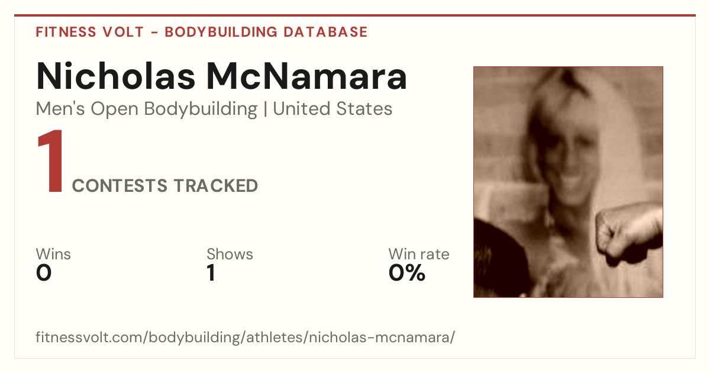710x373 pixels.
Task: Click the United States country label
Action: [333, 109]
